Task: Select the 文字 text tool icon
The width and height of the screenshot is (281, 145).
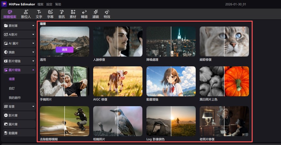Action: [39, 14]
